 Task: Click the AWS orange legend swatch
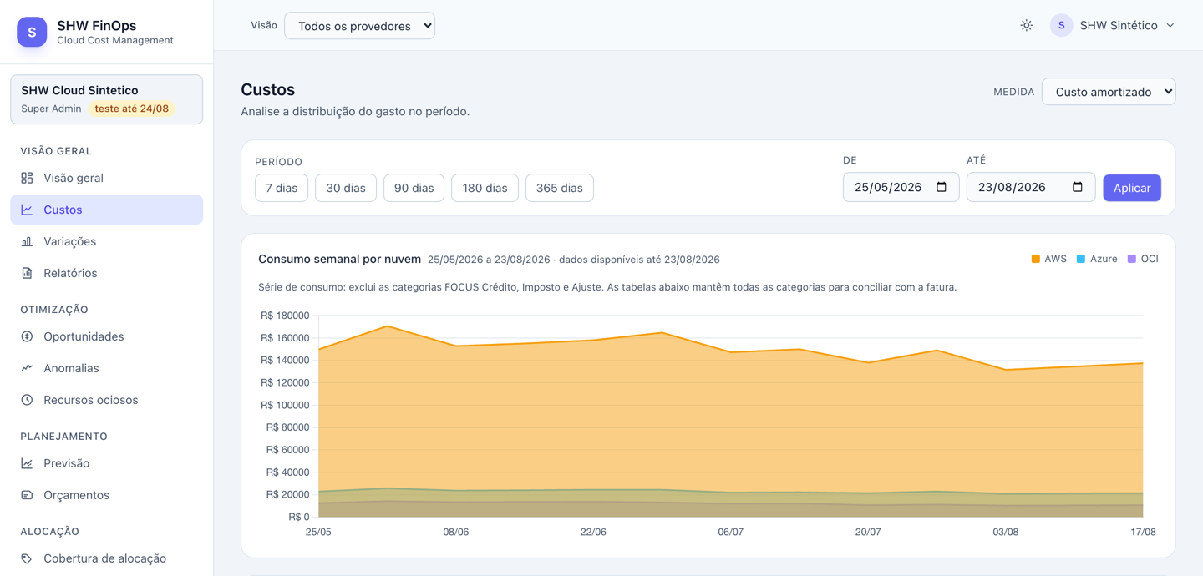(1036, 259)
